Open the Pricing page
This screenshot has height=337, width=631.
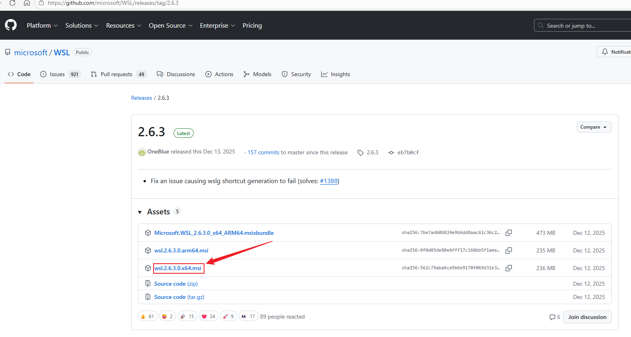[252, 25]
